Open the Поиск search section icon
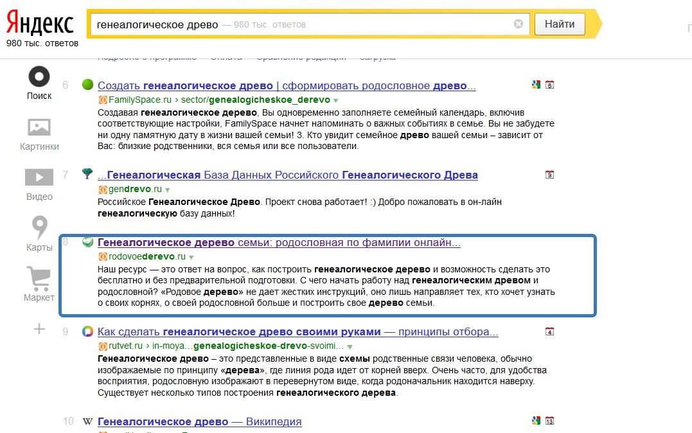The image size is (692, 433). [39, 77]
